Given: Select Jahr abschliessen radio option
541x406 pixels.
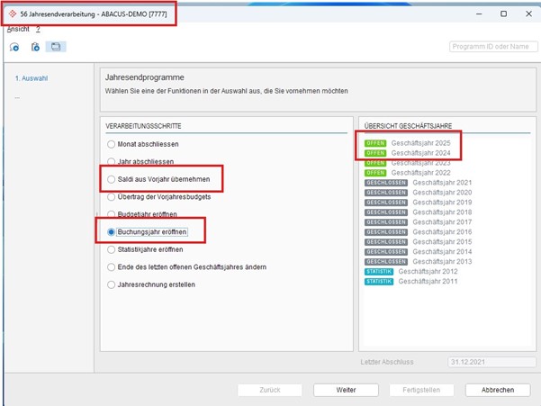Looking at the screenshot, I should click(x=140, y=161).
